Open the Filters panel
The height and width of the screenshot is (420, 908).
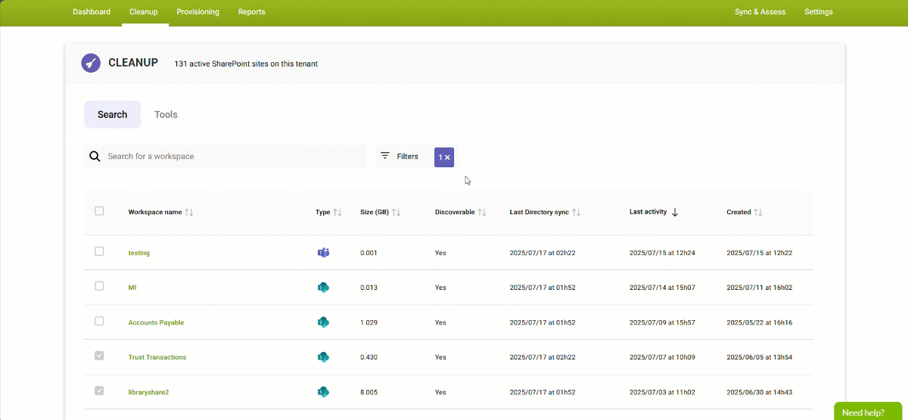coord(402,156)
